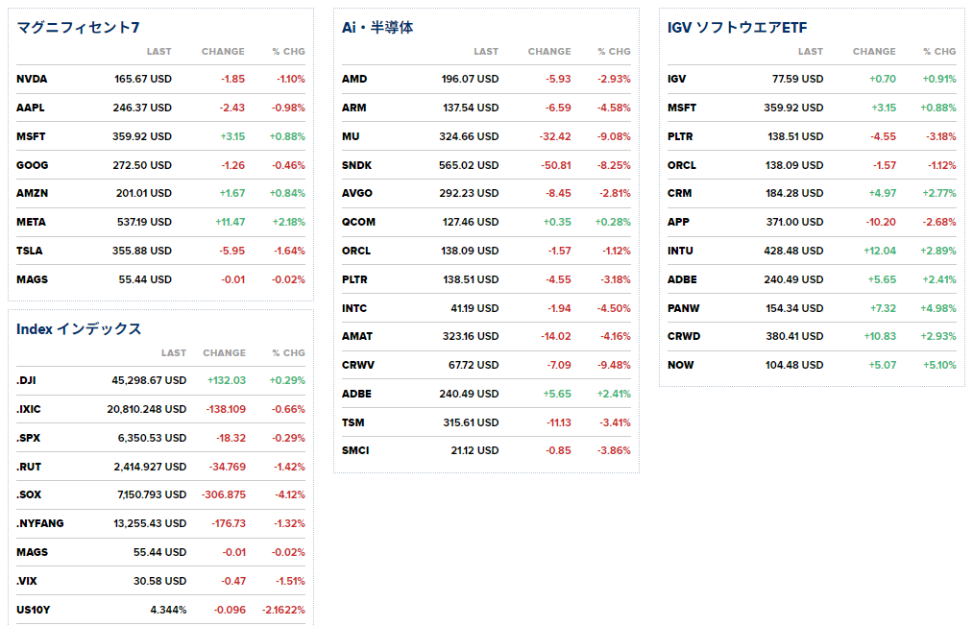
Task: Open the .RUT index ticker
Action: coord(29,467)
